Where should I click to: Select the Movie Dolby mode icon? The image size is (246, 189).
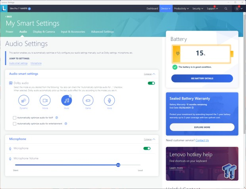tap(45, 100)
